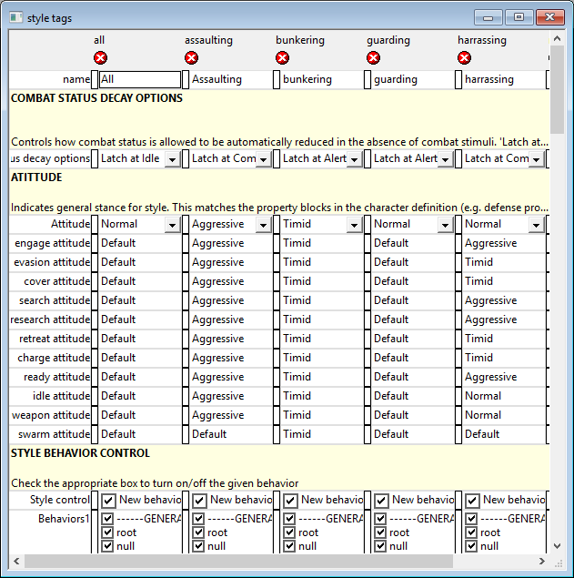Click the 'cover attitude' row label
The width and height of the screenshot is (574, 578).
pyautogui.click(x=56, y=281)
